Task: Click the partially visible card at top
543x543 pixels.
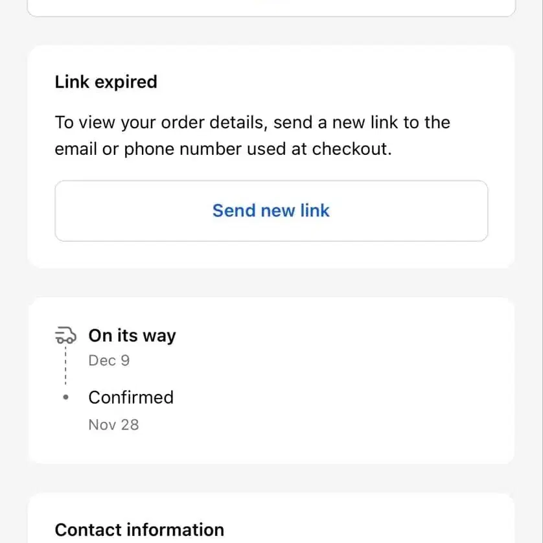Action: (271, 7)
